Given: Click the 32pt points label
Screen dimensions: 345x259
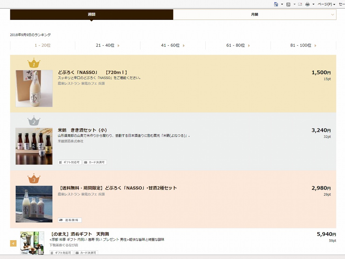Looking at the screenshot, I should coord(327,137).
